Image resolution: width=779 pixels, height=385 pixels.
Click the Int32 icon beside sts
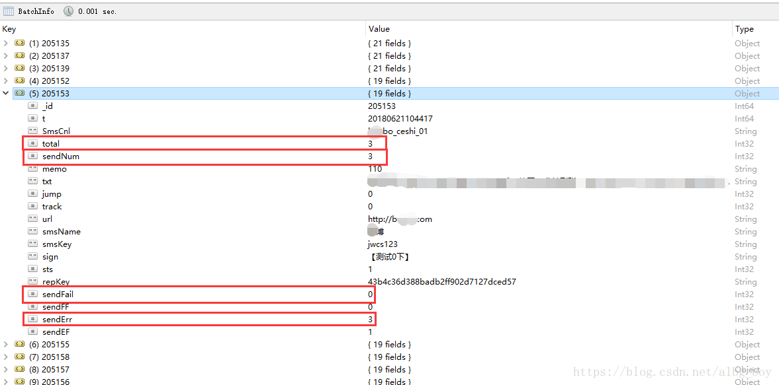(33, 269)
